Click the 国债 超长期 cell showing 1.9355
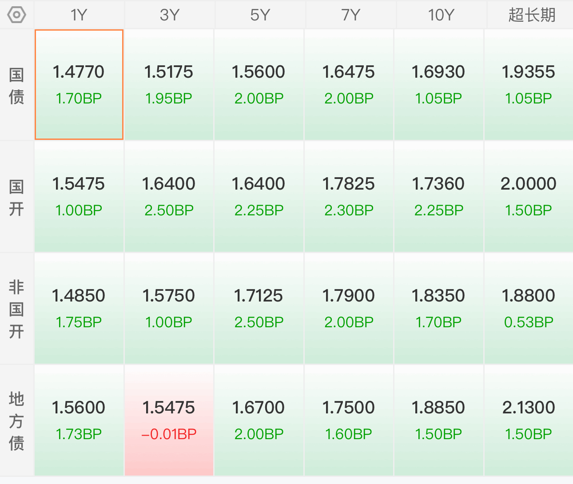Image resolution: width=573 pixels, height=484 pixels. point(529,85)
